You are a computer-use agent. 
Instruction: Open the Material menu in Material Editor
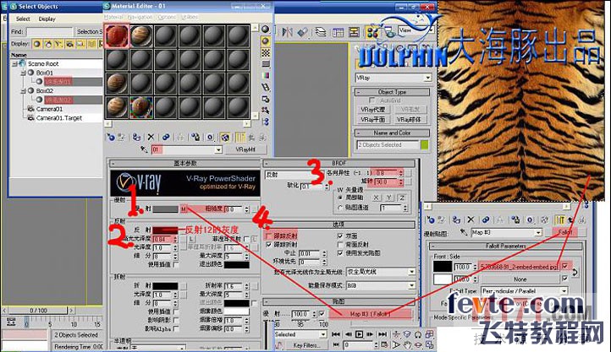(x=113, y=16)
